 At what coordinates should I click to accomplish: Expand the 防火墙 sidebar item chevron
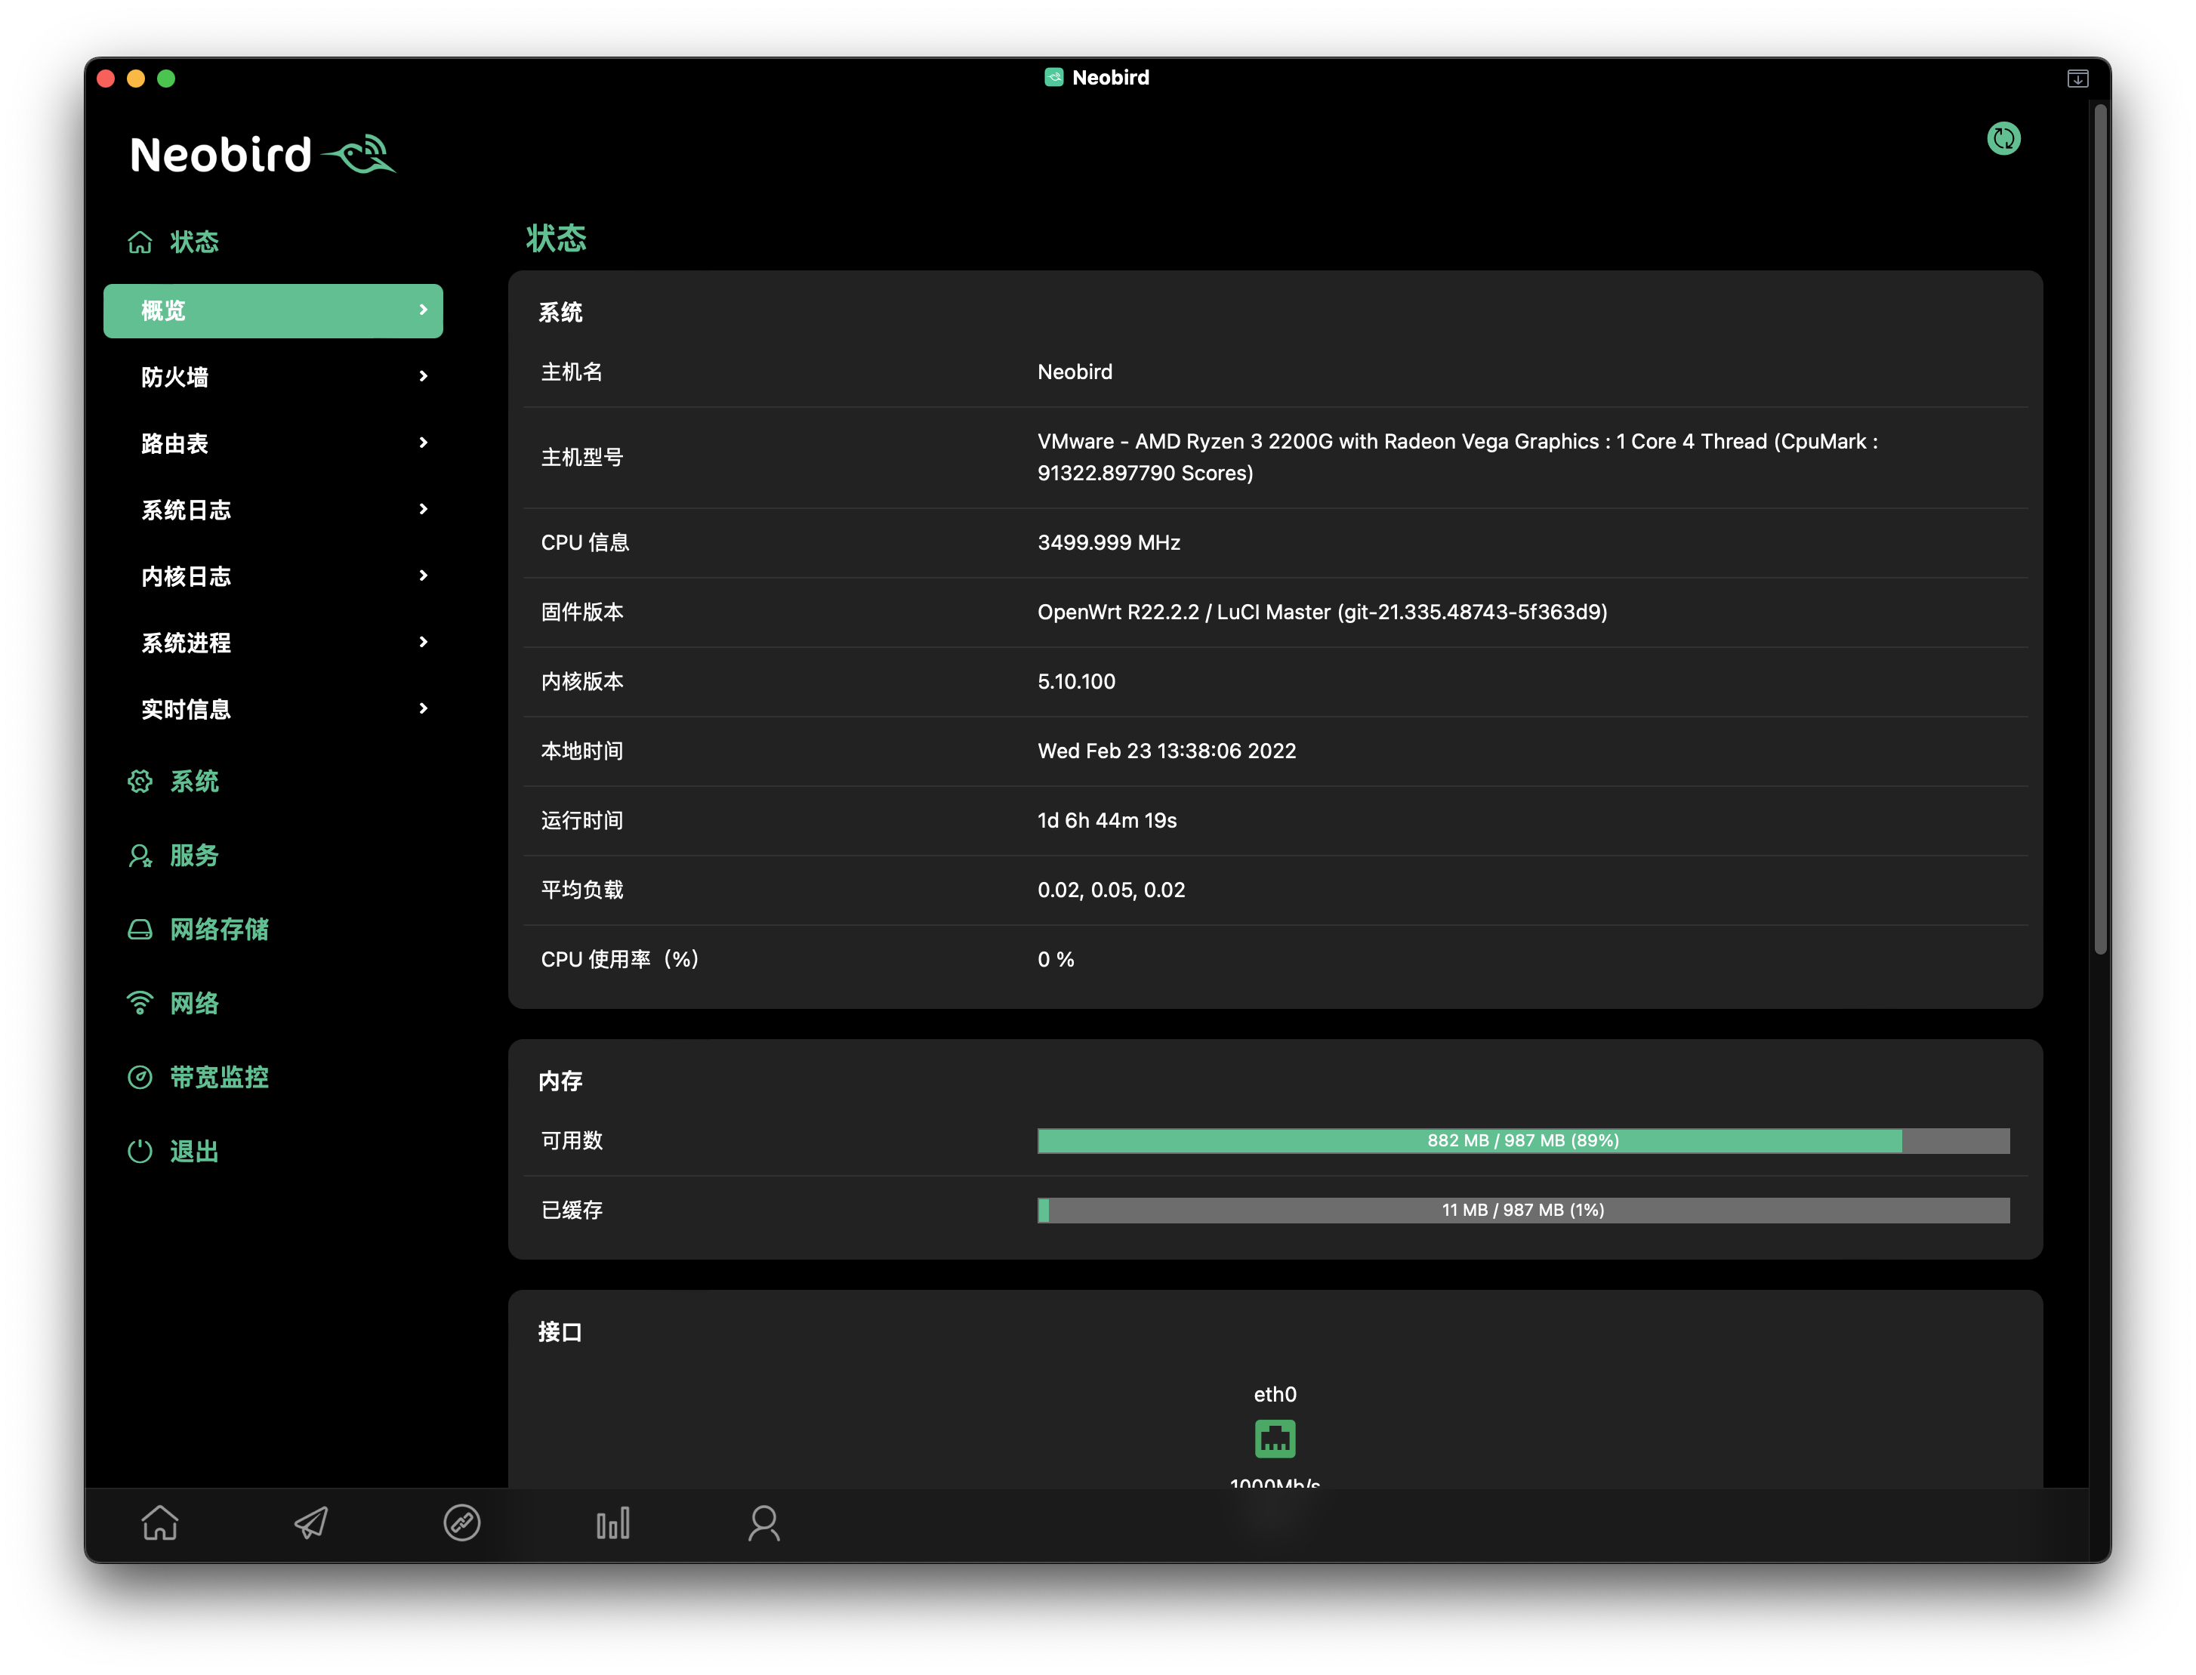[x=424, y=376]
